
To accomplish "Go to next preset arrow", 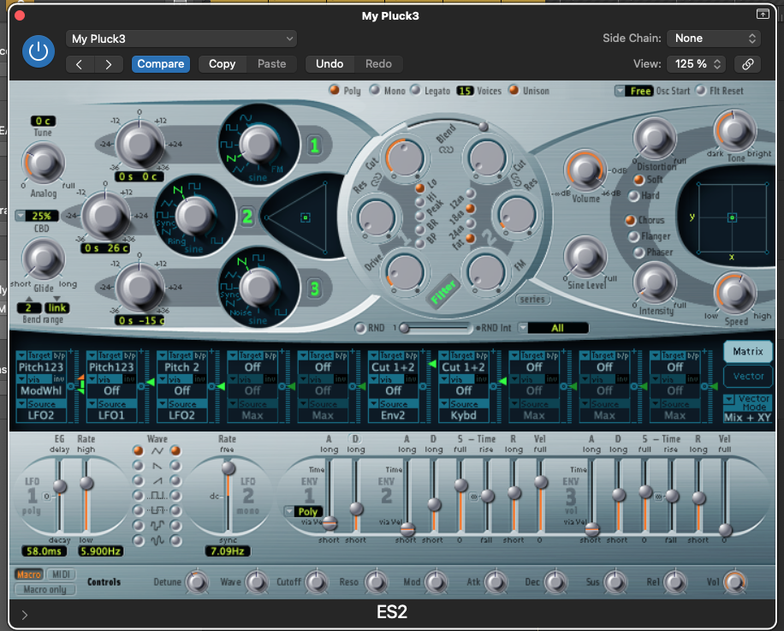I will [109, 64].
